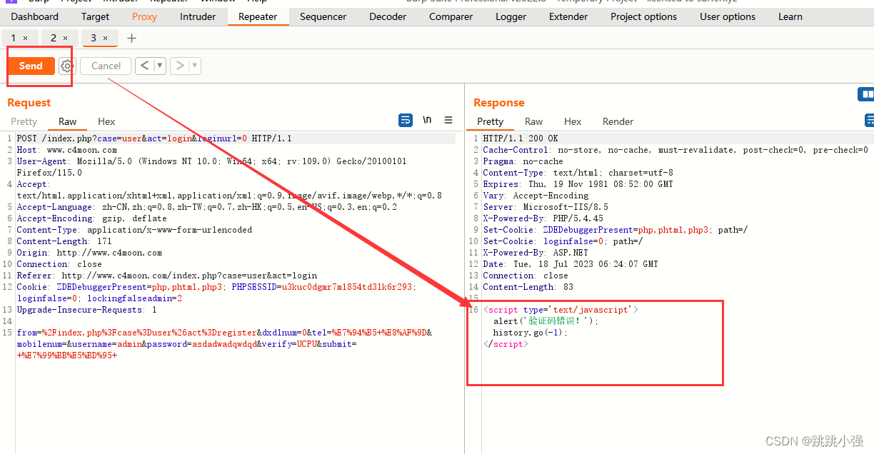Close Repeater tab 1
Viewport: 874px width, 454px height.
26,38
